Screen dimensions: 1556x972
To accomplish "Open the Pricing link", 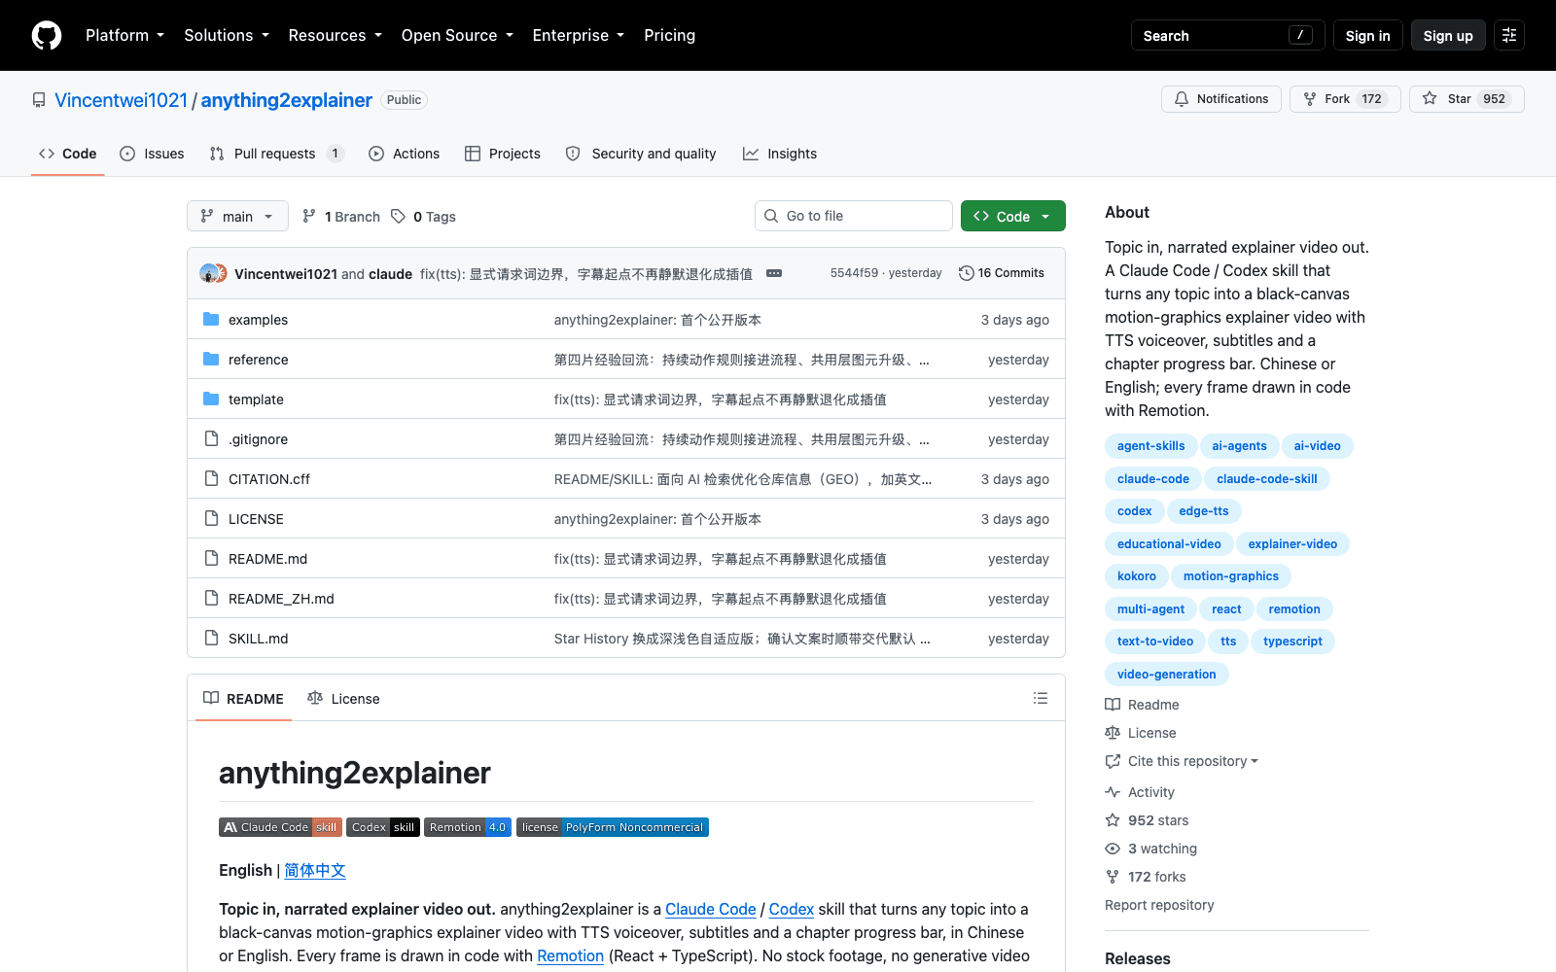I will coord(669,35).
